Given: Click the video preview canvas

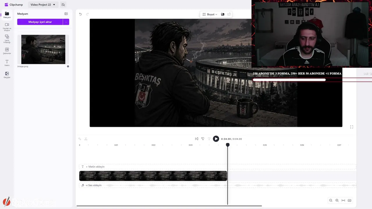Looking at the screenshot, I should 216,73.
